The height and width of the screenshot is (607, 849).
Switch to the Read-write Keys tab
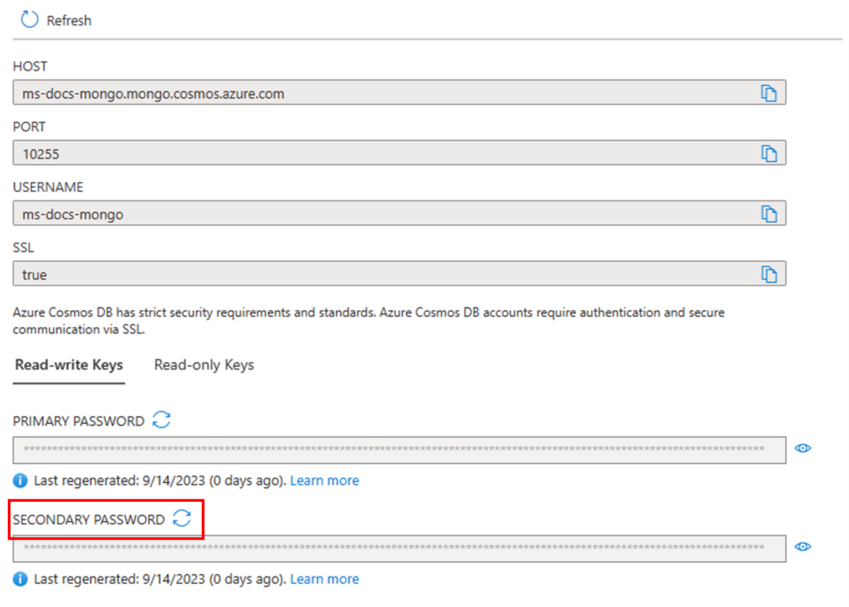[69, 365]
